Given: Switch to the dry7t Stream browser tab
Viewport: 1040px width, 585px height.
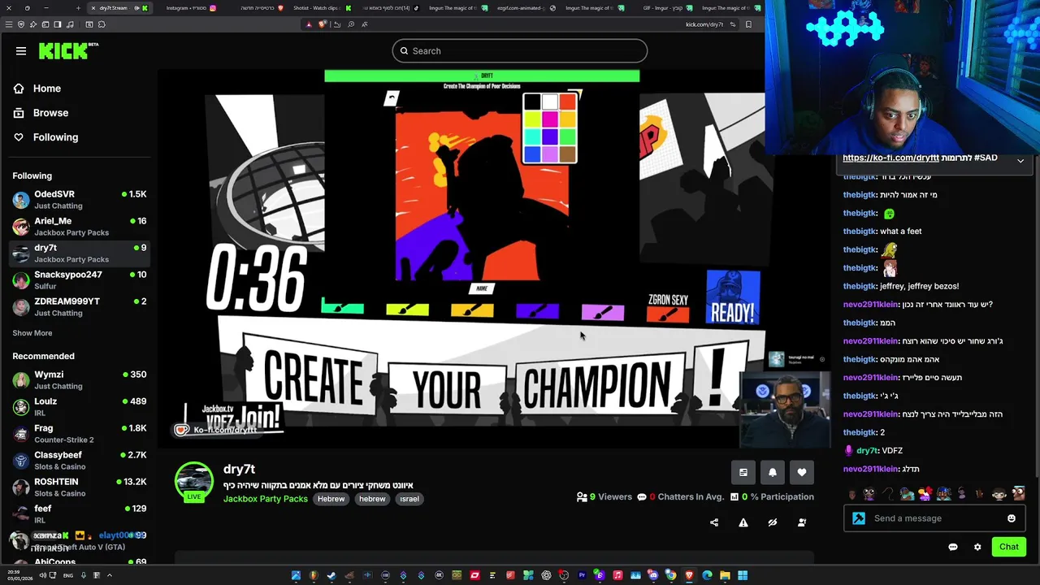Looking at the screenshot, I should [x=119, y=8].
